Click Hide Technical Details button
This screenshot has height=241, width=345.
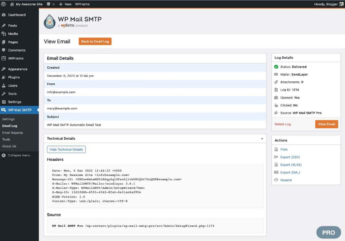pos(66,149)
